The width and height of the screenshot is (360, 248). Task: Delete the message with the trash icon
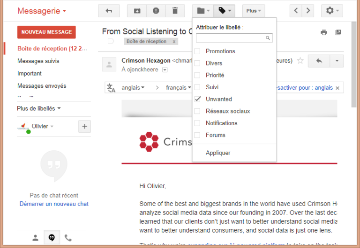(175, 11)
